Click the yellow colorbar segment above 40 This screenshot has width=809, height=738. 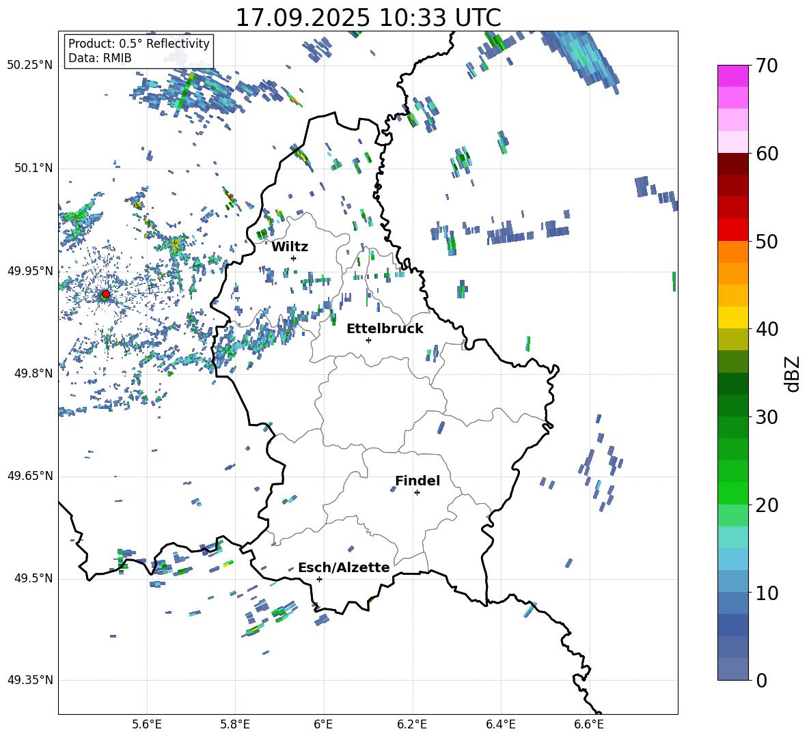[x=732, y=317]
